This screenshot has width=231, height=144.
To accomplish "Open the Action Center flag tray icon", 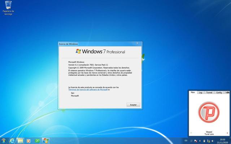I will pos(196,141).
